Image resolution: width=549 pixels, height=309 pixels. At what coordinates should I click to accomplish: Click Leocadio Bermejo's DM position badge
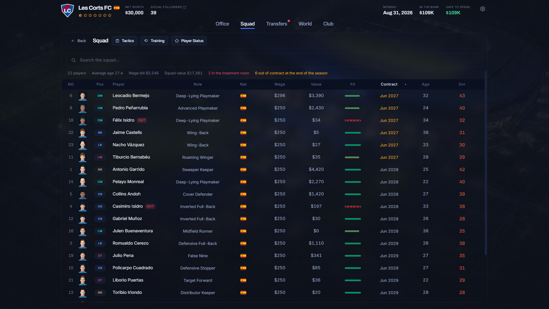point(100,96)
